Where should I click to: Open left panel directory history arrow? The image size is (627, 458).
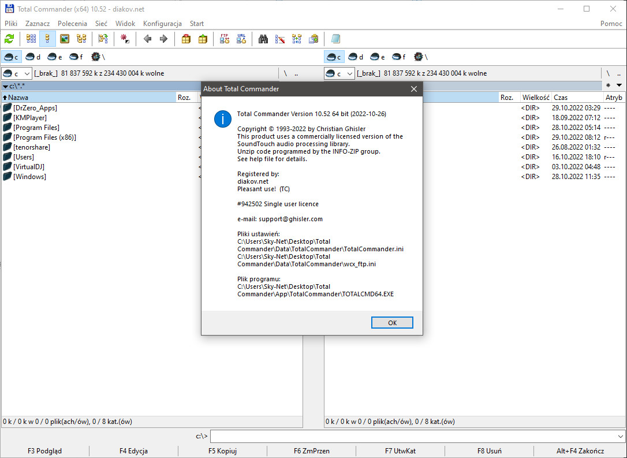pyautogui.click(x=5, y=86)
